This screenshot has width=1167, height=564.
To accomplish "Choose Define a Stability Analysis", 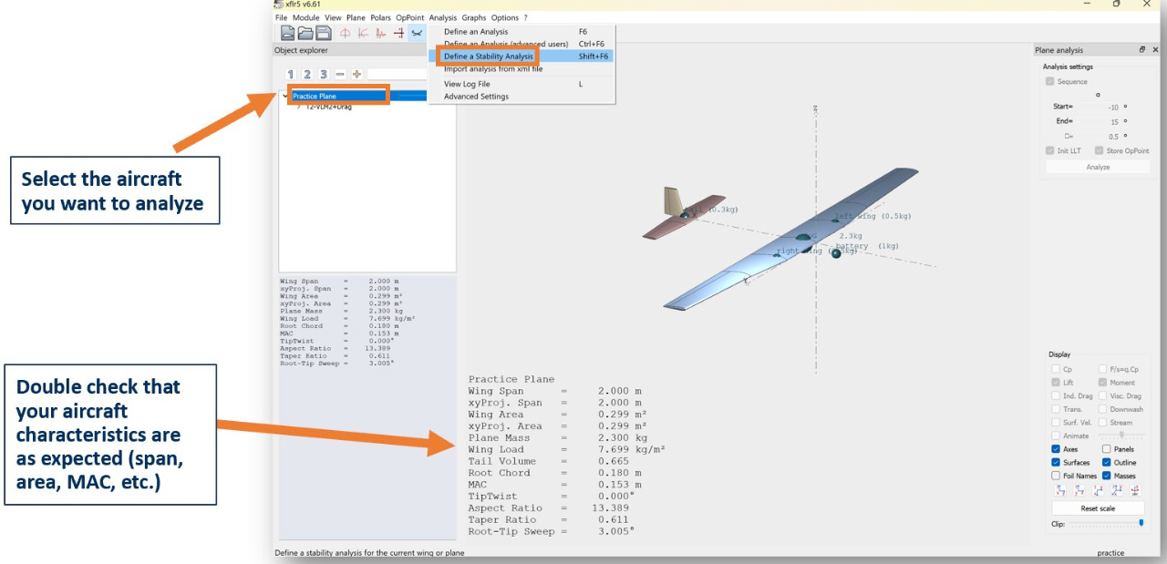I will coord(488,56).
